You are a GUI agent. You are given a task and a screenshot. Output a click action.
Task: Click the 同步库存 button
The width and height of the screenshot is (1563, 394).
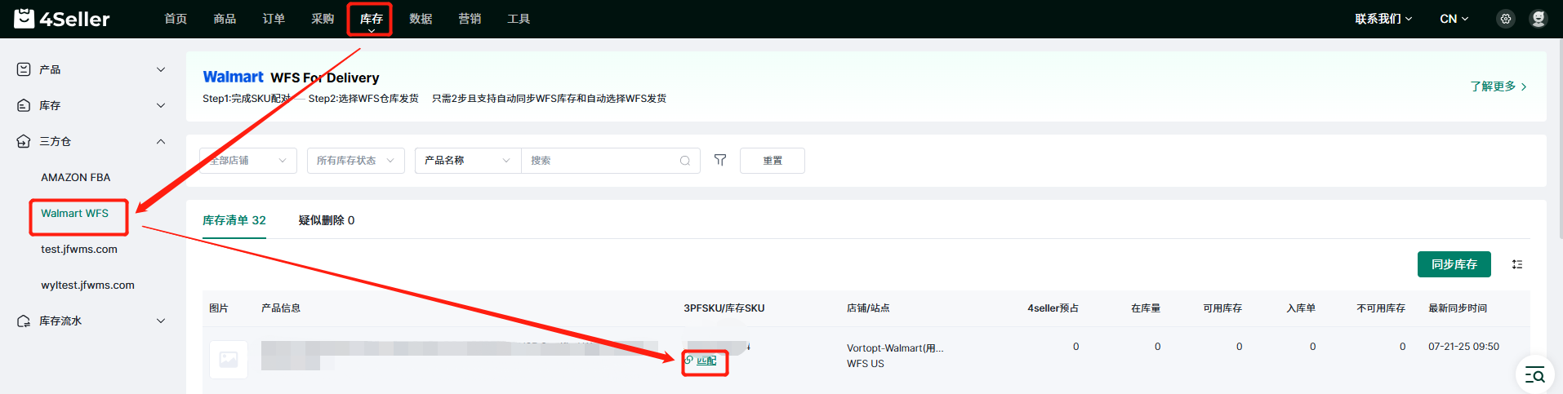pyautogui.click(x=1454, y=264)
